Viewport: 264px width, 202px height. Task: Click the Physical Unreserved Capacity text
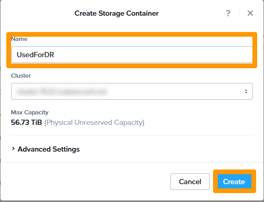click(94, 123)
